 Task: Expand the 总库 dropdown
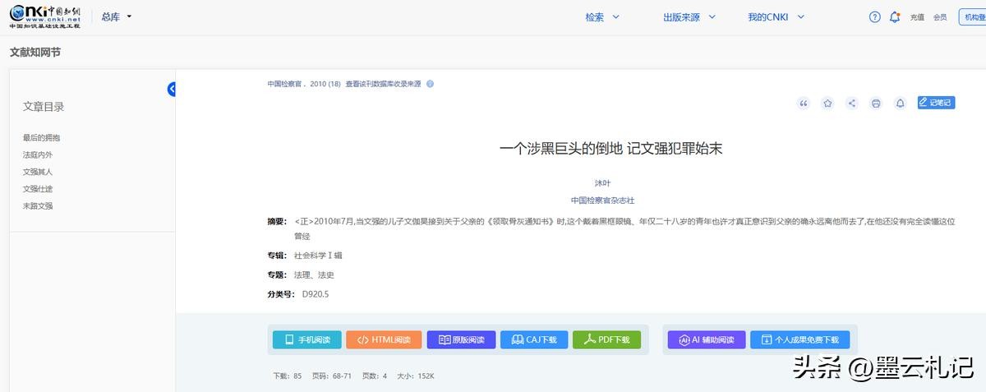(x=117, y=16)
